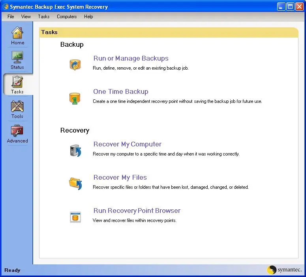Open the Tools hammer icon in sidebar
Viewport: 306px width, 277px height.
coord(17,106)
